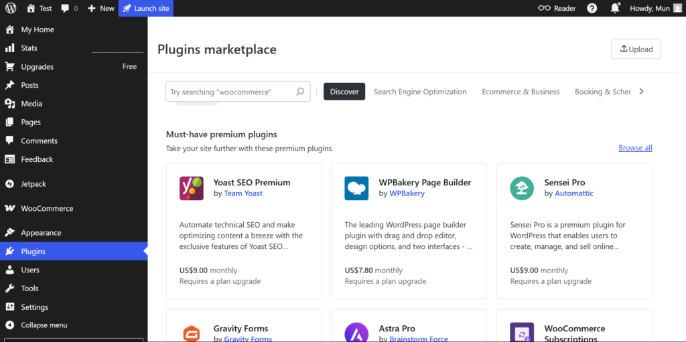Viewport: 686px width, 342px height.
Task: Follow the Browse all link
Action: (635, 148)
